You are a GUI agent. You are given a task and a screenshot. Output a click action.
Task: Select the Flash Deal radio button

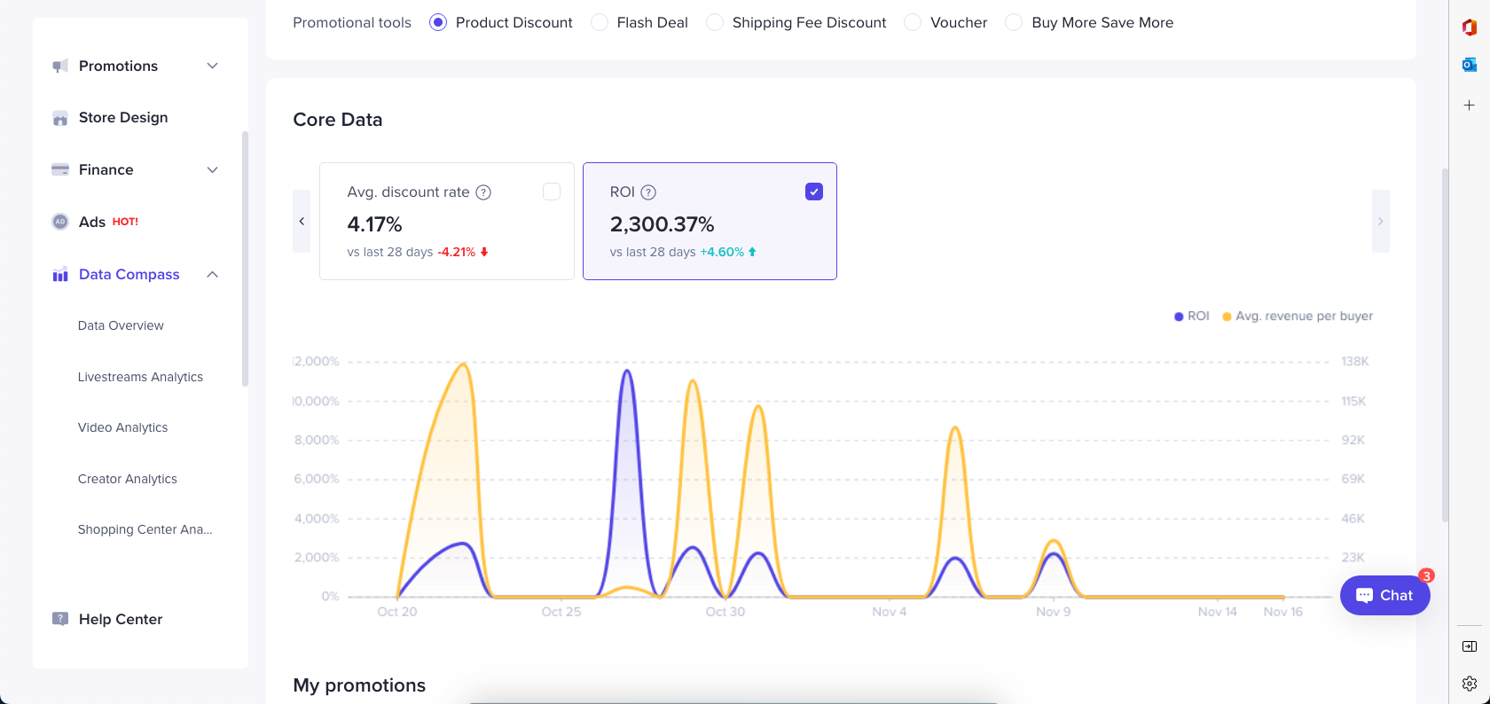tap(600, 22)
